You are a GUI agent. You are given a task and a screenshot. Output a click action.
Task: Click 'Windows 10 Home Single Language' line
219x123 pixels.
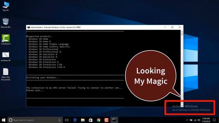47,44
